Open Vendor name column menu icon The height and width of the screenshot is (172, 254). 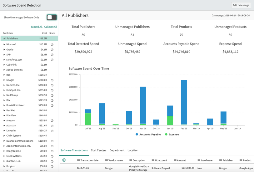pyautogui.click(x=107, y=160)
